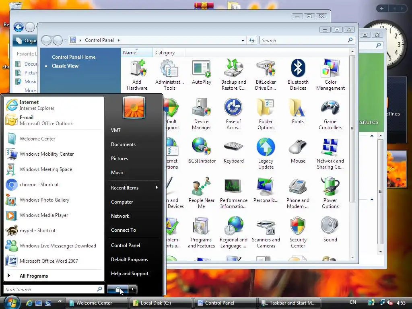Open Regional and Language Options icon

coord(234,233)
